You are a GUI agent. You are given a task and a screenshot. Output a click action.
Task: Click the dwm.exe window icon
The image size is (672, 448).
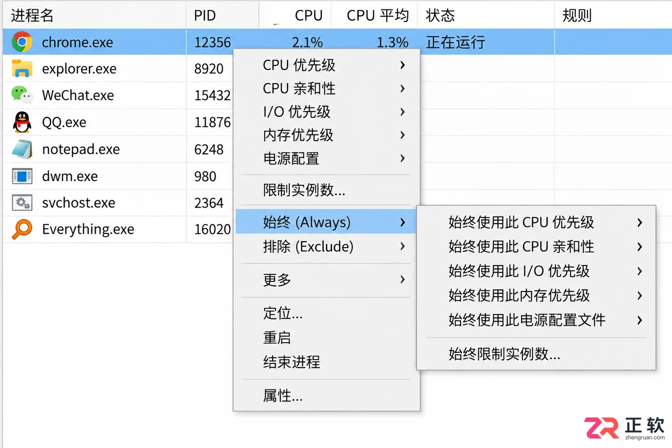click(x=22, y=176)
